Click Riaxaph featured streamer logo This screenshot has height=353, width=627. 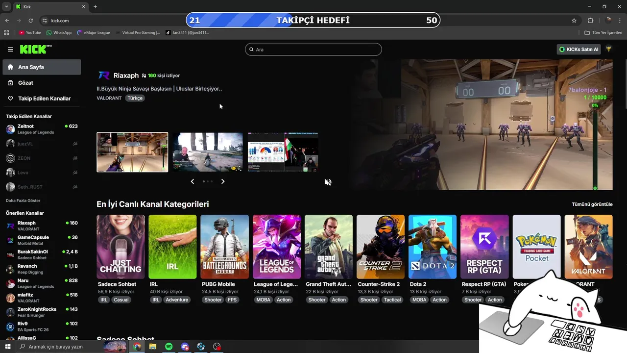tap(104, 76)
